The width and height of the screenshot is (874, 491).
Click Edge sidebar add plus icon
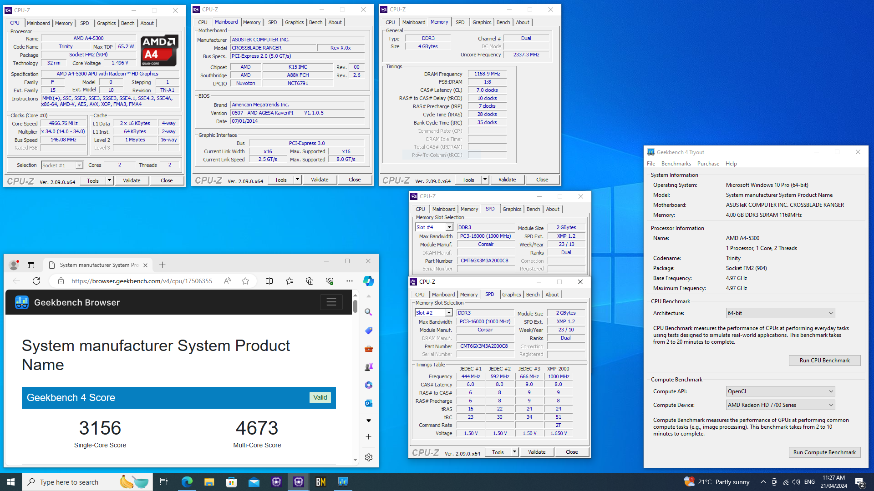[x=368, y=436]
